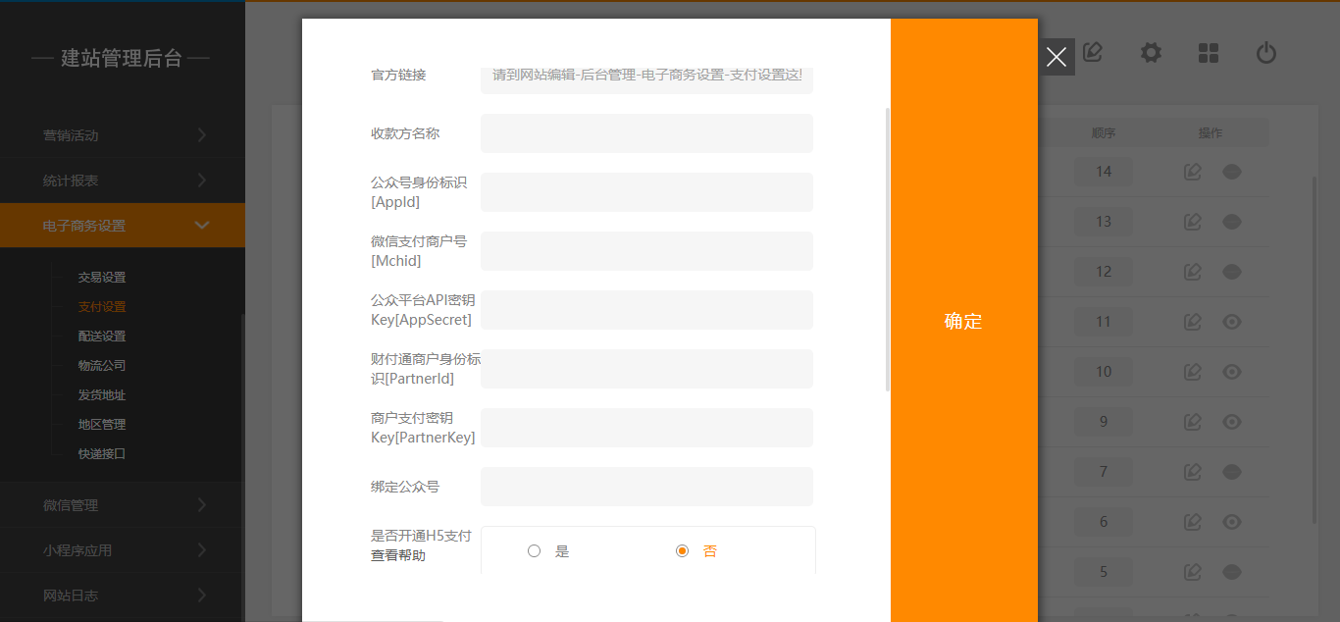Click the power logout icon
1340x622 pixels.
[1266, 53]
